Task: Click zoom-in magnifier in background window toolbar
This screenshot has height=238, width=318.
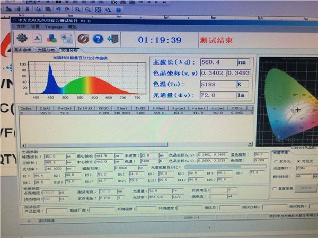Action: 77,10
